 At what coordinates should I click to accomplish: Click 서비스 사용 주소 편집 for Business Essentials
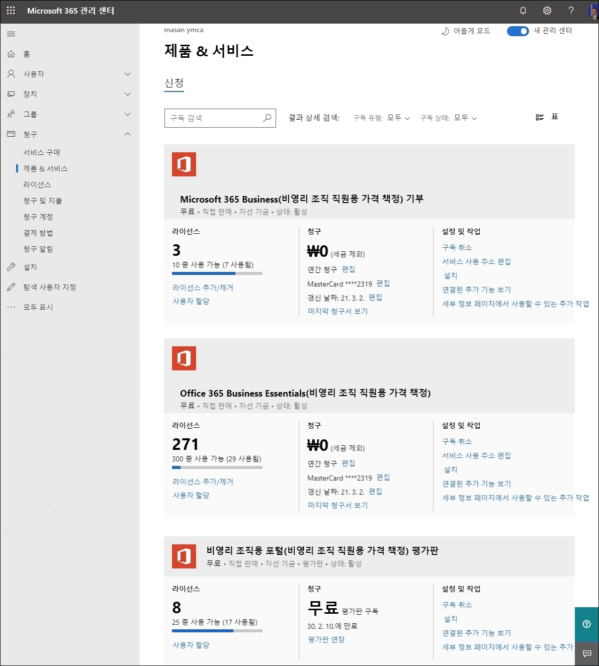point(477,455)
